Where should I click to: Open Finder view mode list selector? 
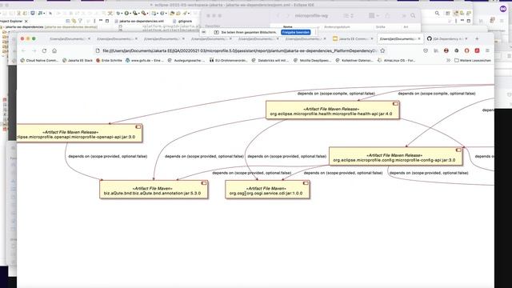[x=349, y=16]
